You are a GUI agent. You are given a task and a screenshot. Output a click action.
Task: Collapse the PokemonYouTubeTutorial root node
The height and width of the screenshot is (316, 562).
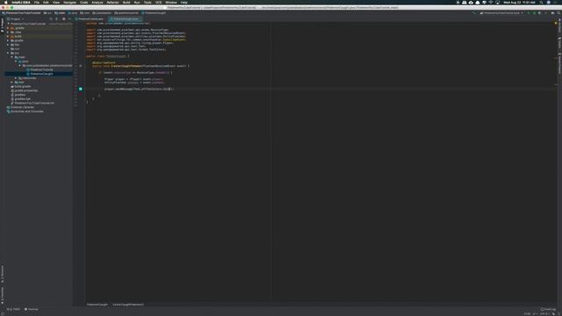point(8,24)
